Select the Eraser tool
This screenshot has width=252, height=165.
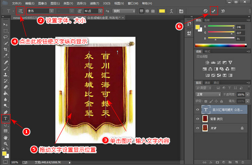pyautogui.click(x=5, y=87)
